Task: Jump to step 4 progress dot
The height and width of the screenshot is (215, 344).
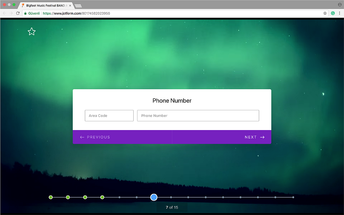Action: coord(102,197)
